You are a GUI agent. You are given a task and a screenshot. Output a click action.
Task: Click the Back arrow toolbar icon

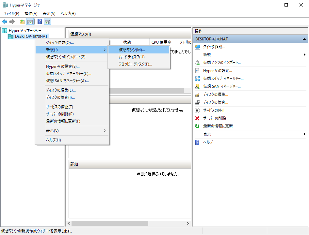coord(5,22)
